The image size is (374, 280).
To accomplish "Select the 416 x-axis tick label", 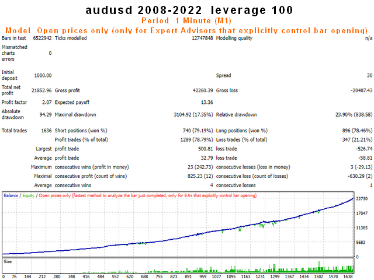I will (86, 277).
